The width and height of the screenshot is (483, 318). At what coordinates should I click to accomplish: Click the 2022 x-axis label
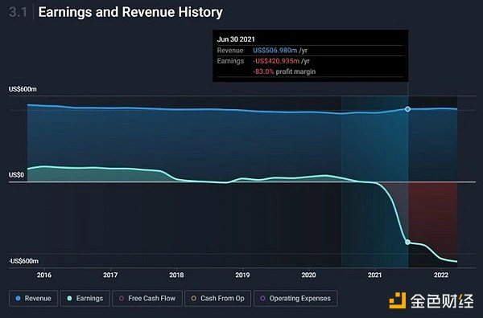[441, 275]
